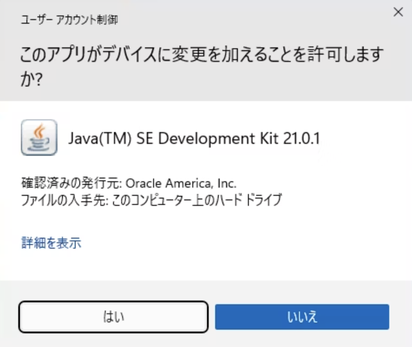412x347 pixels.
Task: Click the permission question heading text
Action: click(x=202, y=66)
